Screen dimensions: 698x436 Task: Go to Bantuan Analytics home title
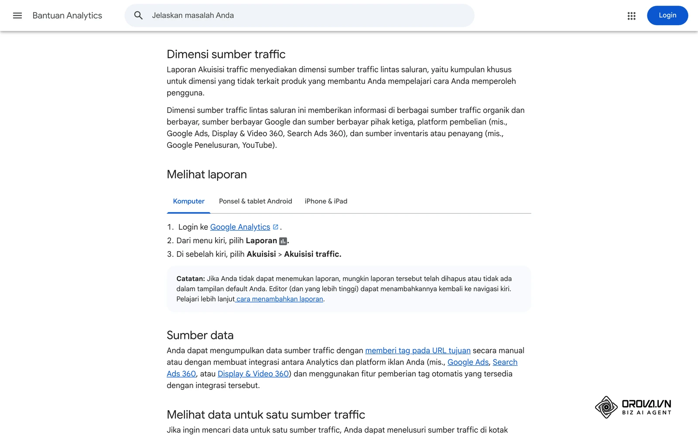[x=67, y=16]
